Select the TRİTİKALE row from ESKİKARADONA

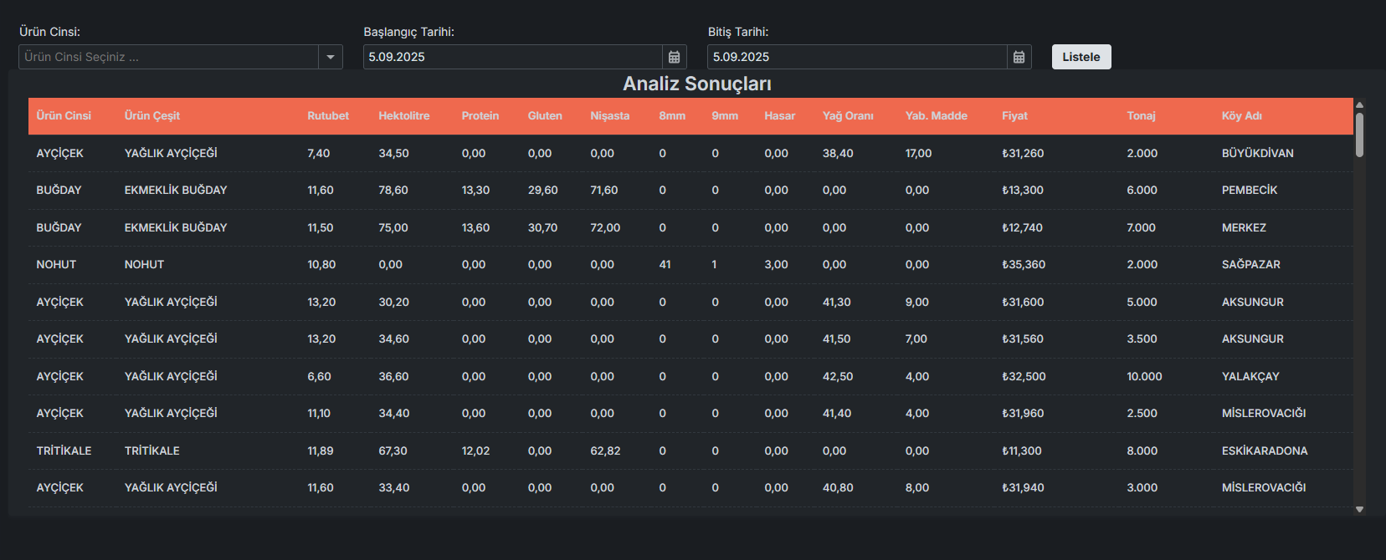tap(670, 451)
